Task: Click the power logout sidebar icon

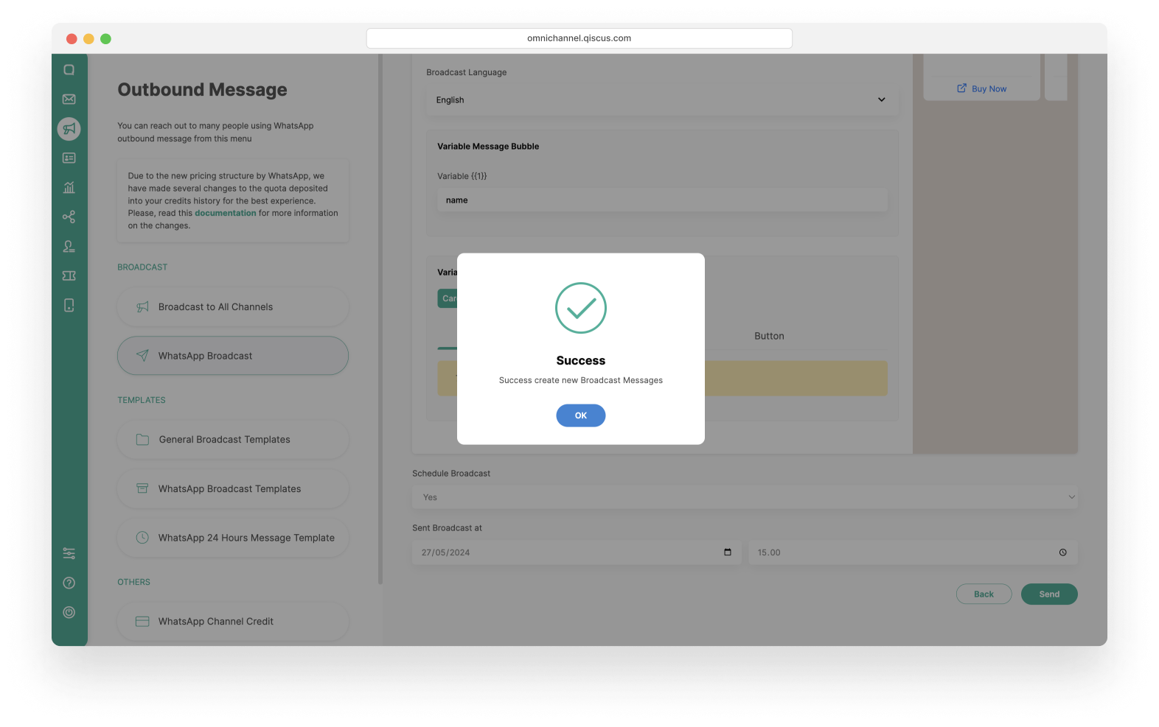Action: (x=69, y=612)
